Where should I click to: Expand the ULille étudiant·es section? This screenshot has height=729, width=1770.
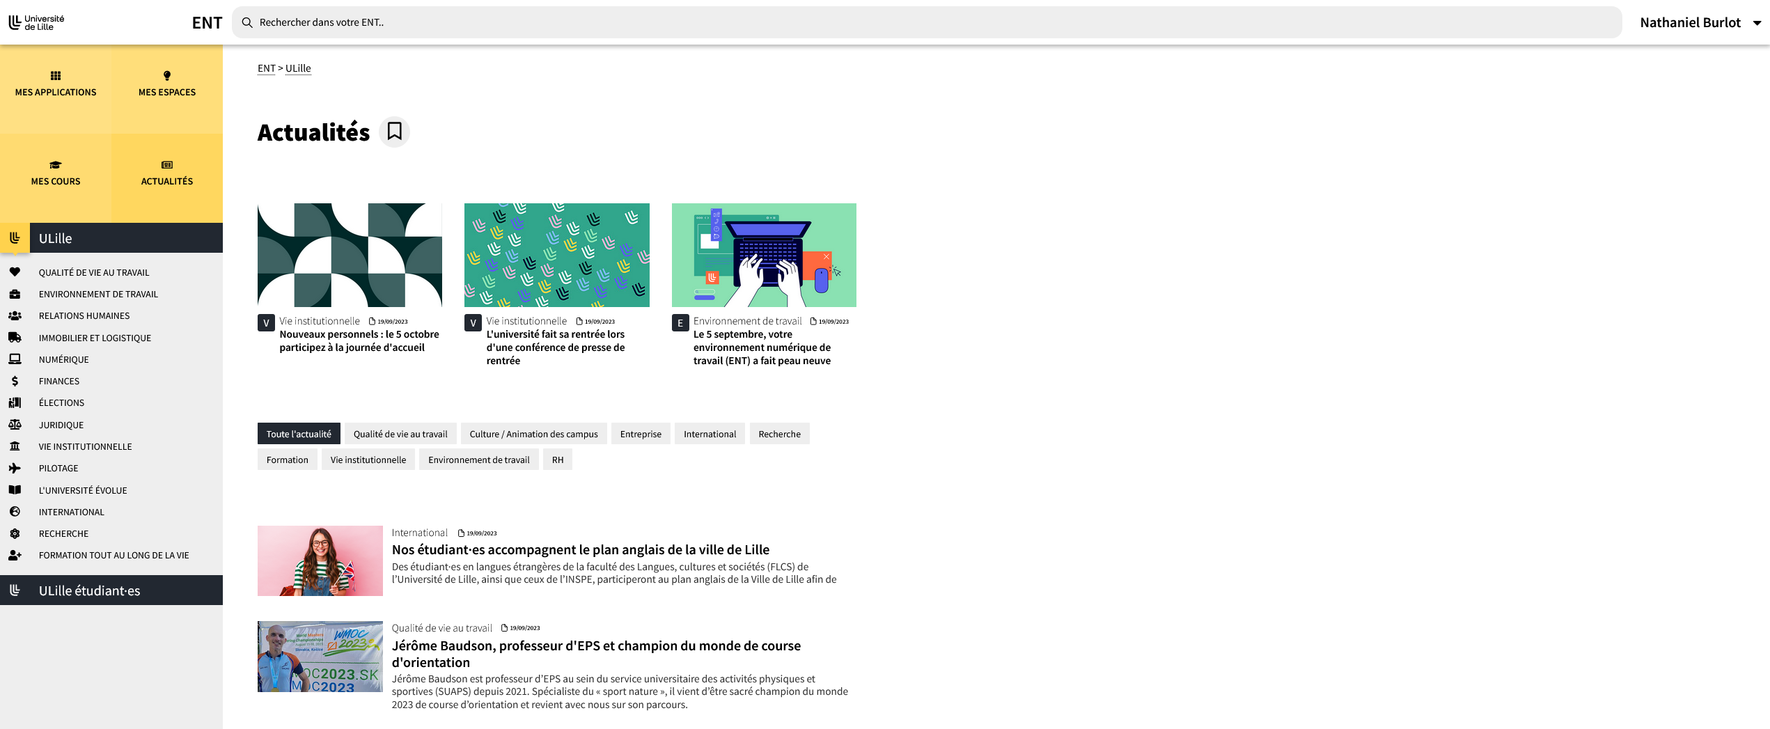click(x=111, y=590)
